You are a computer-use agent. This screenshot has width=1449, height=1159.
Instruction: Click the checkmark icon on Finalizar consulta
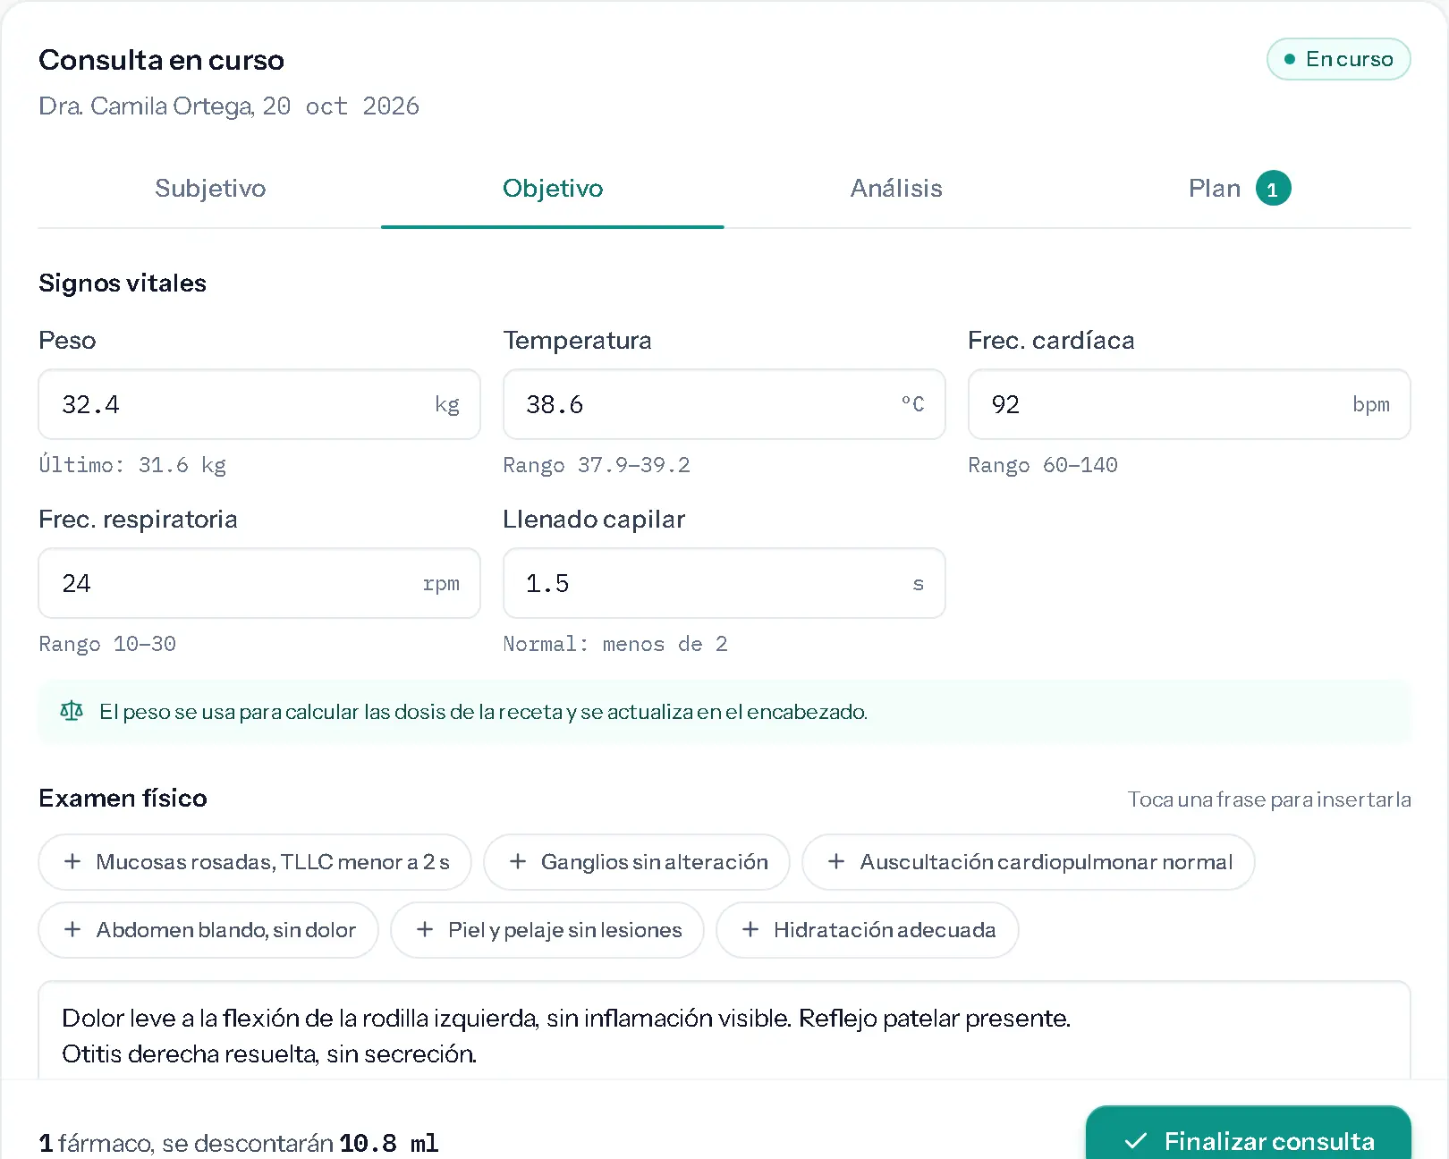(x=1136, y=1140)
